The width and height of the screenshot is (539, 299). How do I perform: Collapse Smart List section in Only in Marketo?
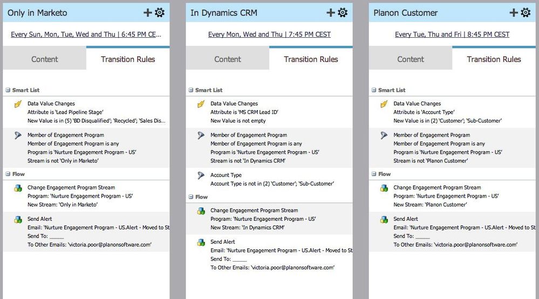click(x=8, y=90)
